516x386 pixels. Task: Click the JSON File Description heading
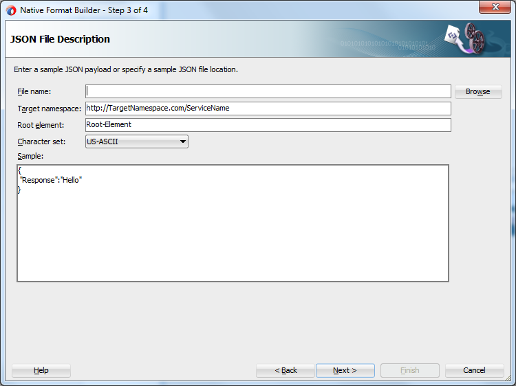click(x=60, y=39)
